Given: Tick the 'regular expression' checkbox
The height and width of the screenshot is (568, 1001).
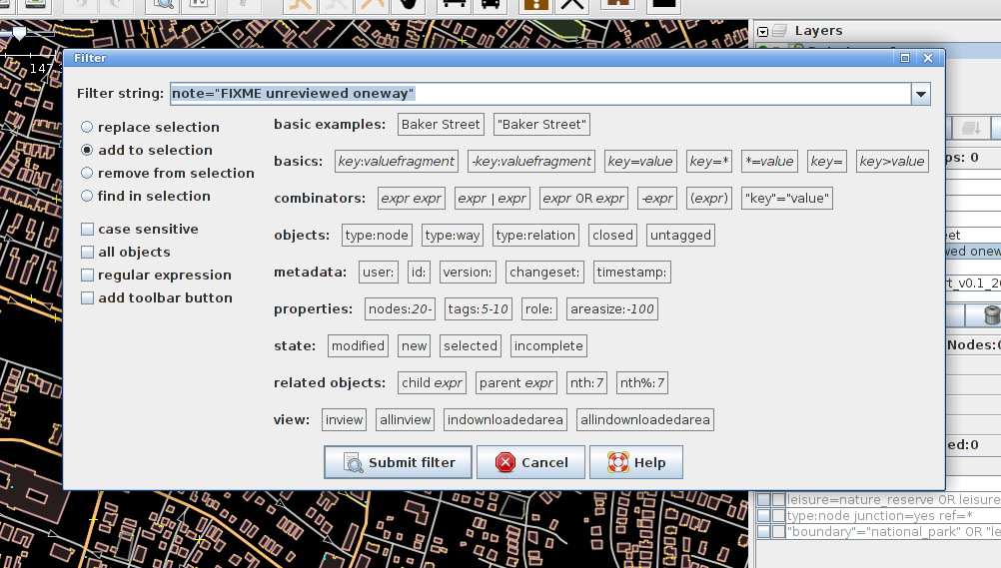Looking at the screenshot, I should (88, 275).
